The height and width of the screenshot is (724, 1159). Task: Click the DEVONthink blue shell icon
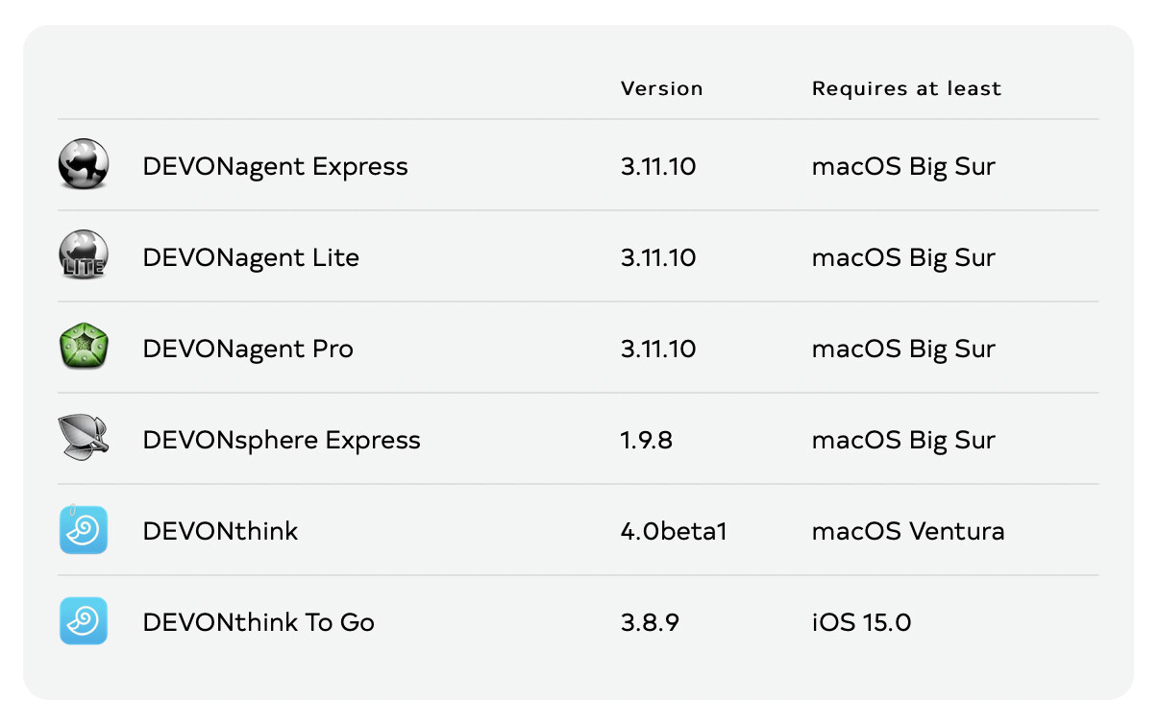[x=84, y=530]
